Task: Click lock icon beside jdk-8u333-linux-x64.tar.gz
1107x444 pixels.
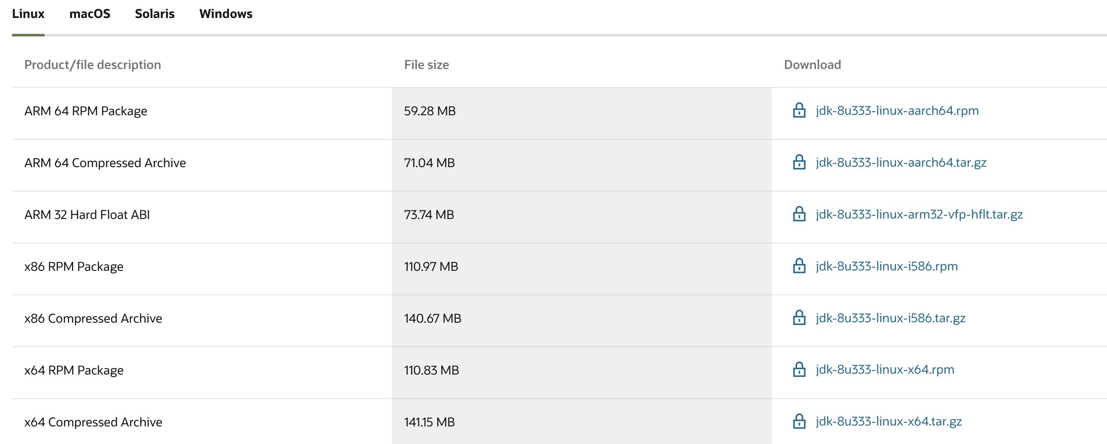Action: click(x=799, y=422)
